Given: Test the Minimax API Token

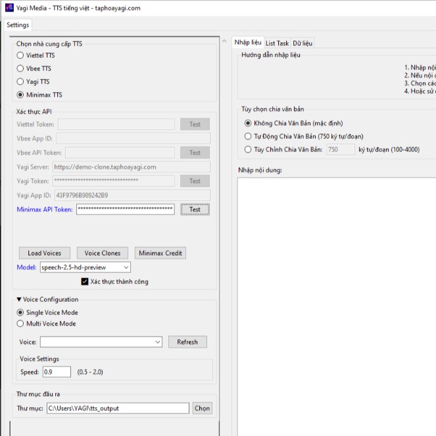Looking at the screenshot, I should [x=195, y=210].
